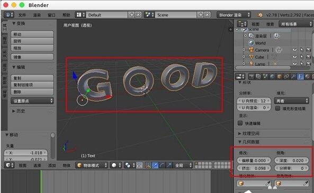314x193 pixels.
Task: Open the 文件 menu
Action: (x=22, y=15)
